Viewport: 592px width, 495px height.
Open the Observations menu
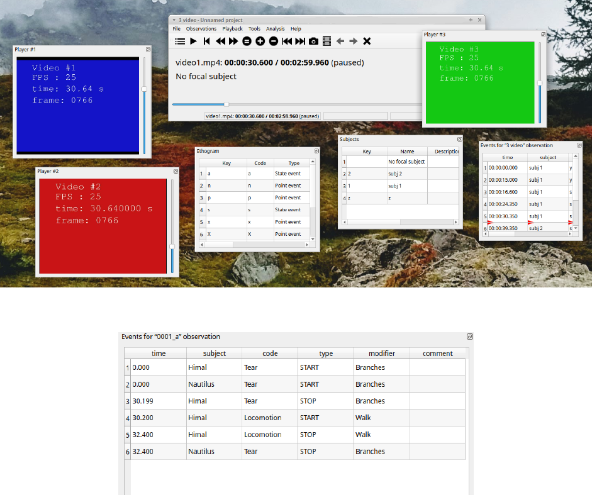[201, 29]
